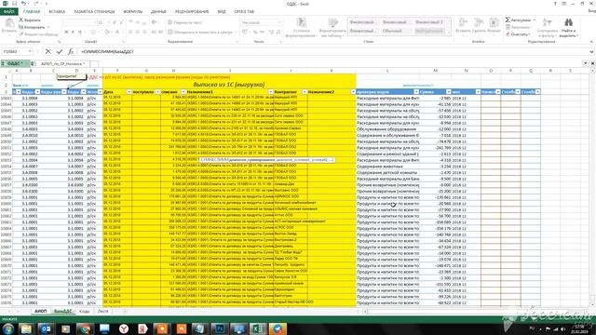596x335 pixels.
Task: Select the Коды sheet tab
Action: click(x=84, y=311)
